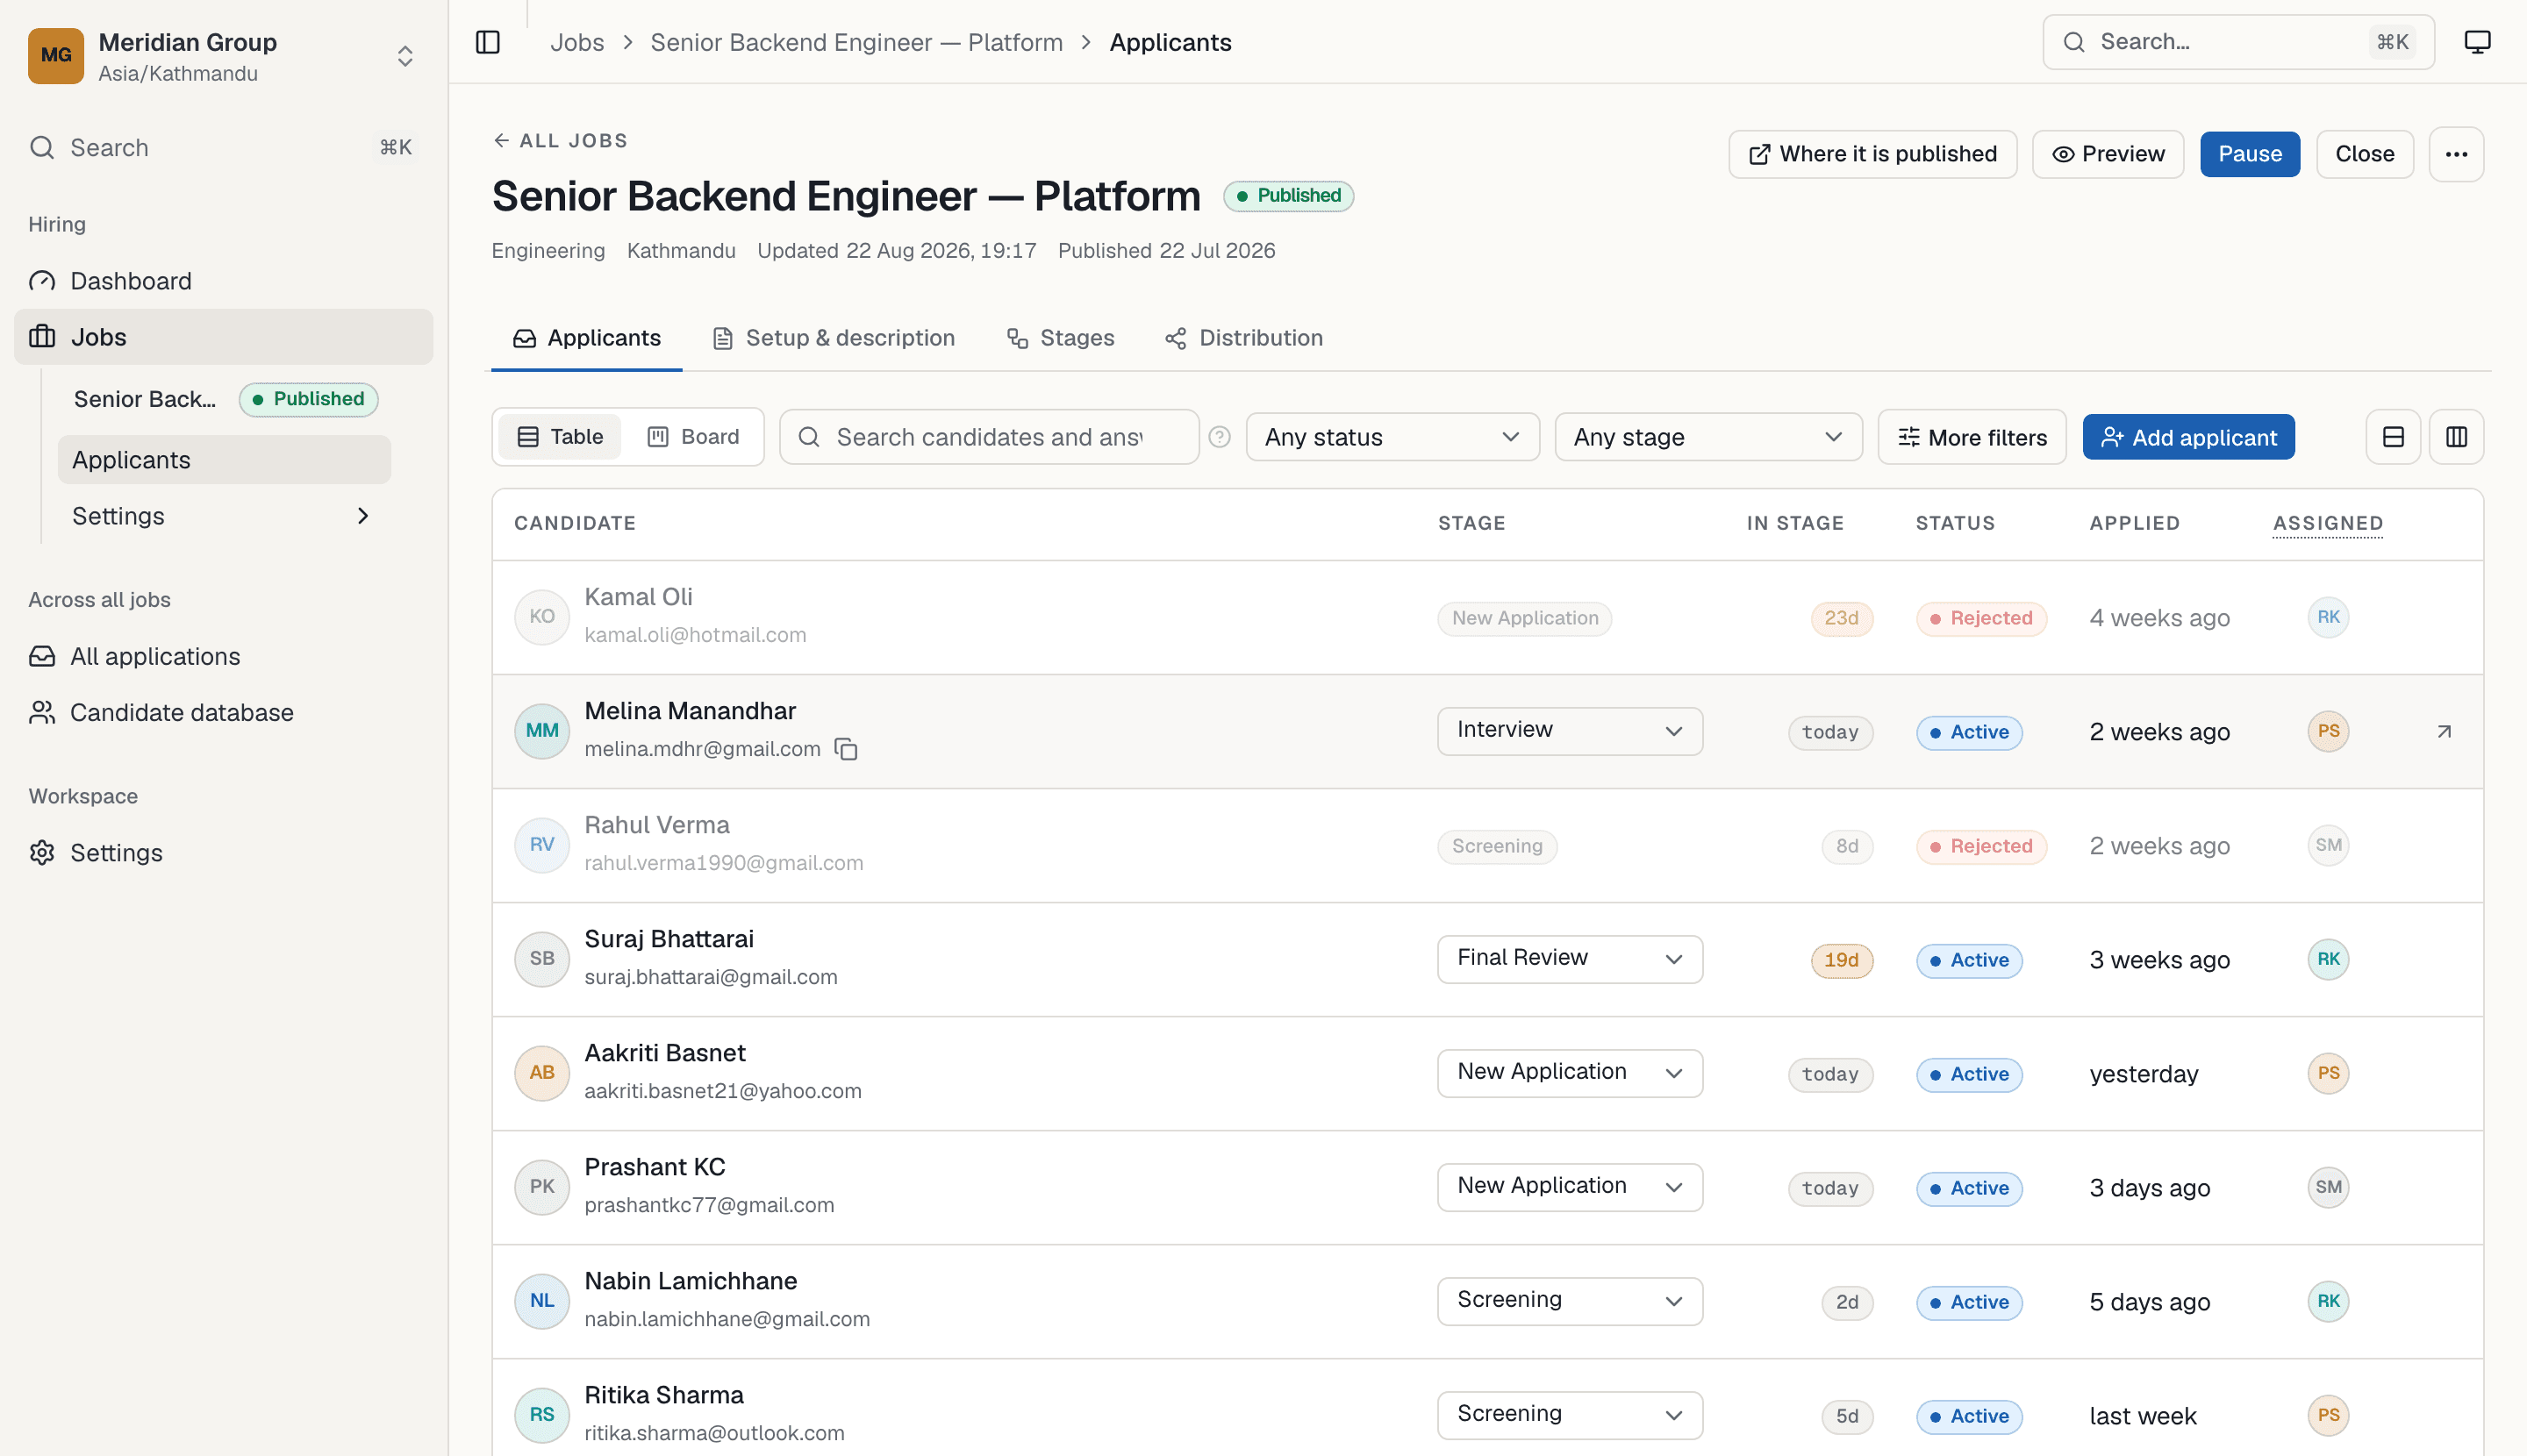Screen dimensions: 2527x1456
Task: Click the Pause button
Action: click(2249, 154)
